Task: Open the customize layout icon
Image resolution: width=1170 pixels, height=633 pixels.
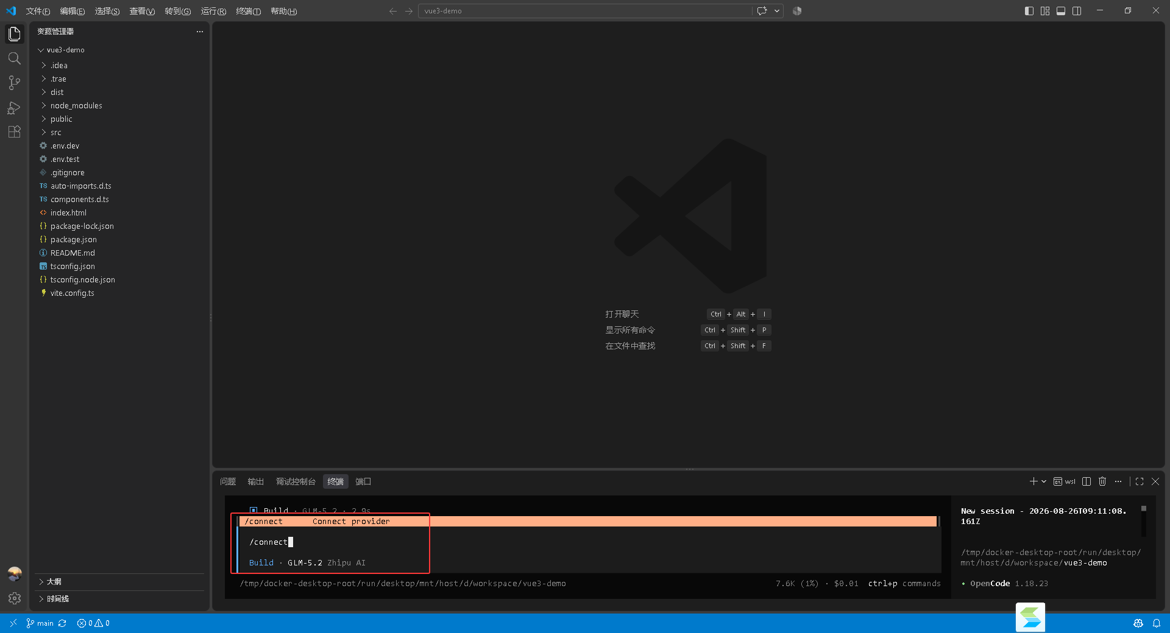Action: point(1045,11)
